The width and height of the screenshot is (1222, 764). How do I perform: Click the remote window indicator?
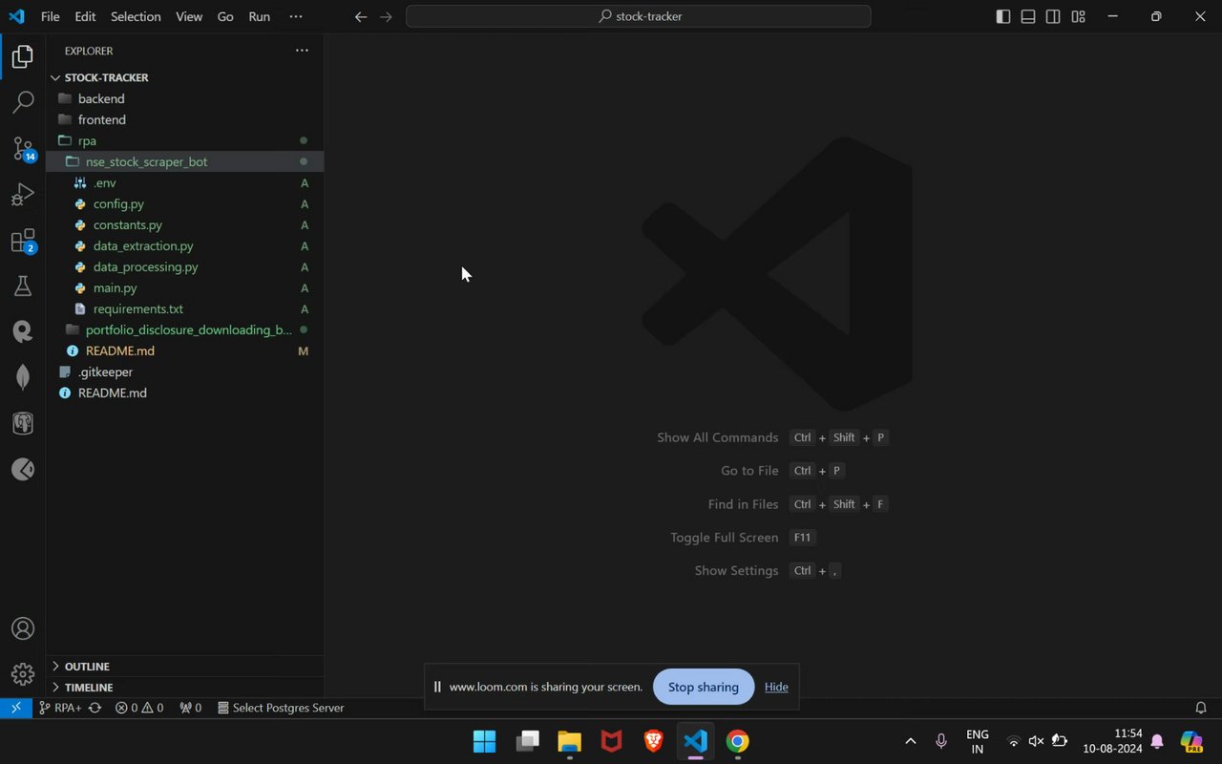(x=16, y=708)
